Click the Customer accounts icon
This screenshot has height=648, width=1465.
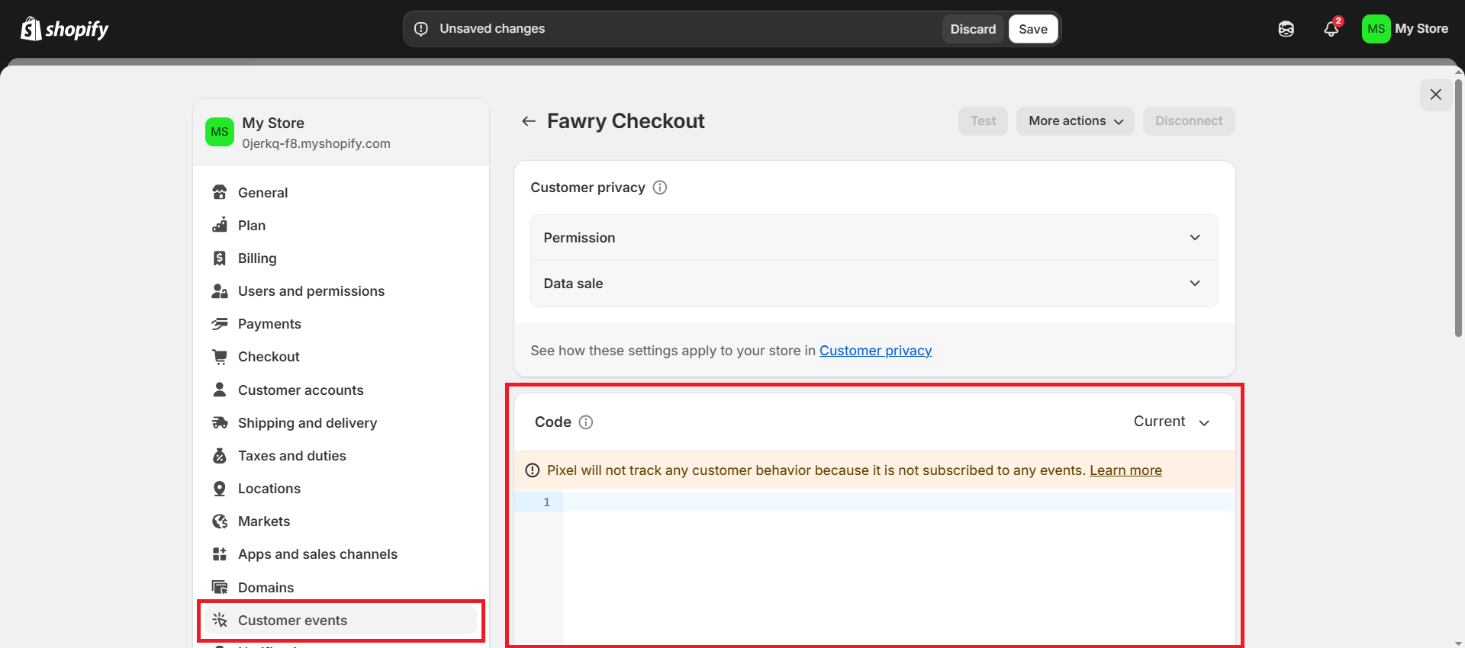(x=220, y=390)
